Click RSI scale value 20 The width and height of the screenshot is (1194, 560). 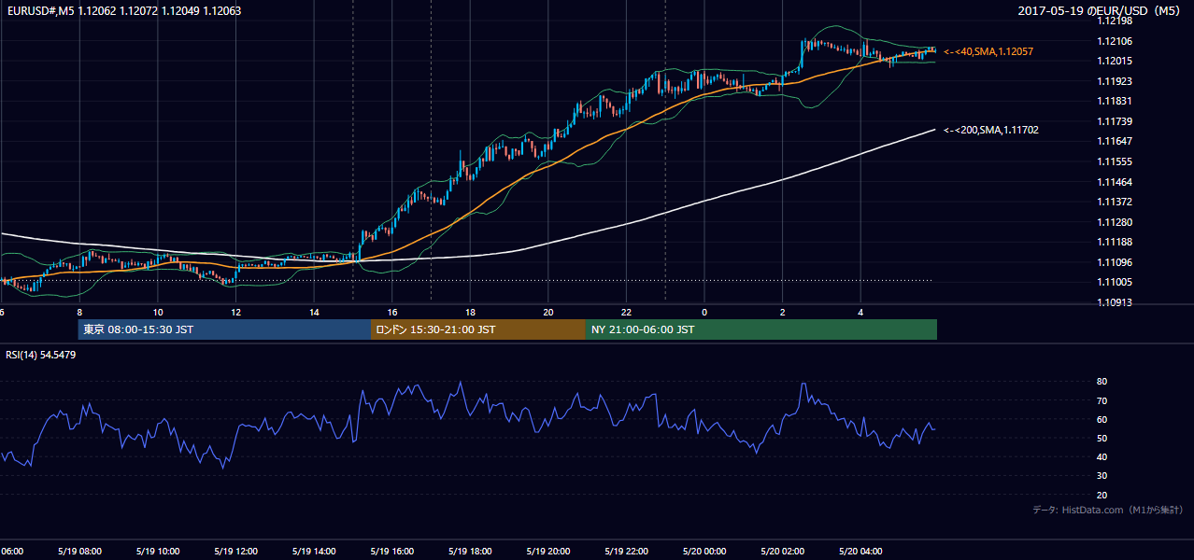coord(1102,495)
